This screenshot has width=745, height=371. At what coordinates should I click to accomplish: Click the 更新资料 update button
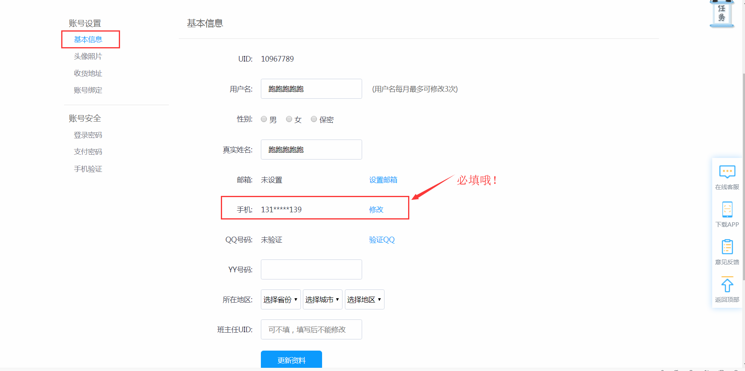[291, 360]
